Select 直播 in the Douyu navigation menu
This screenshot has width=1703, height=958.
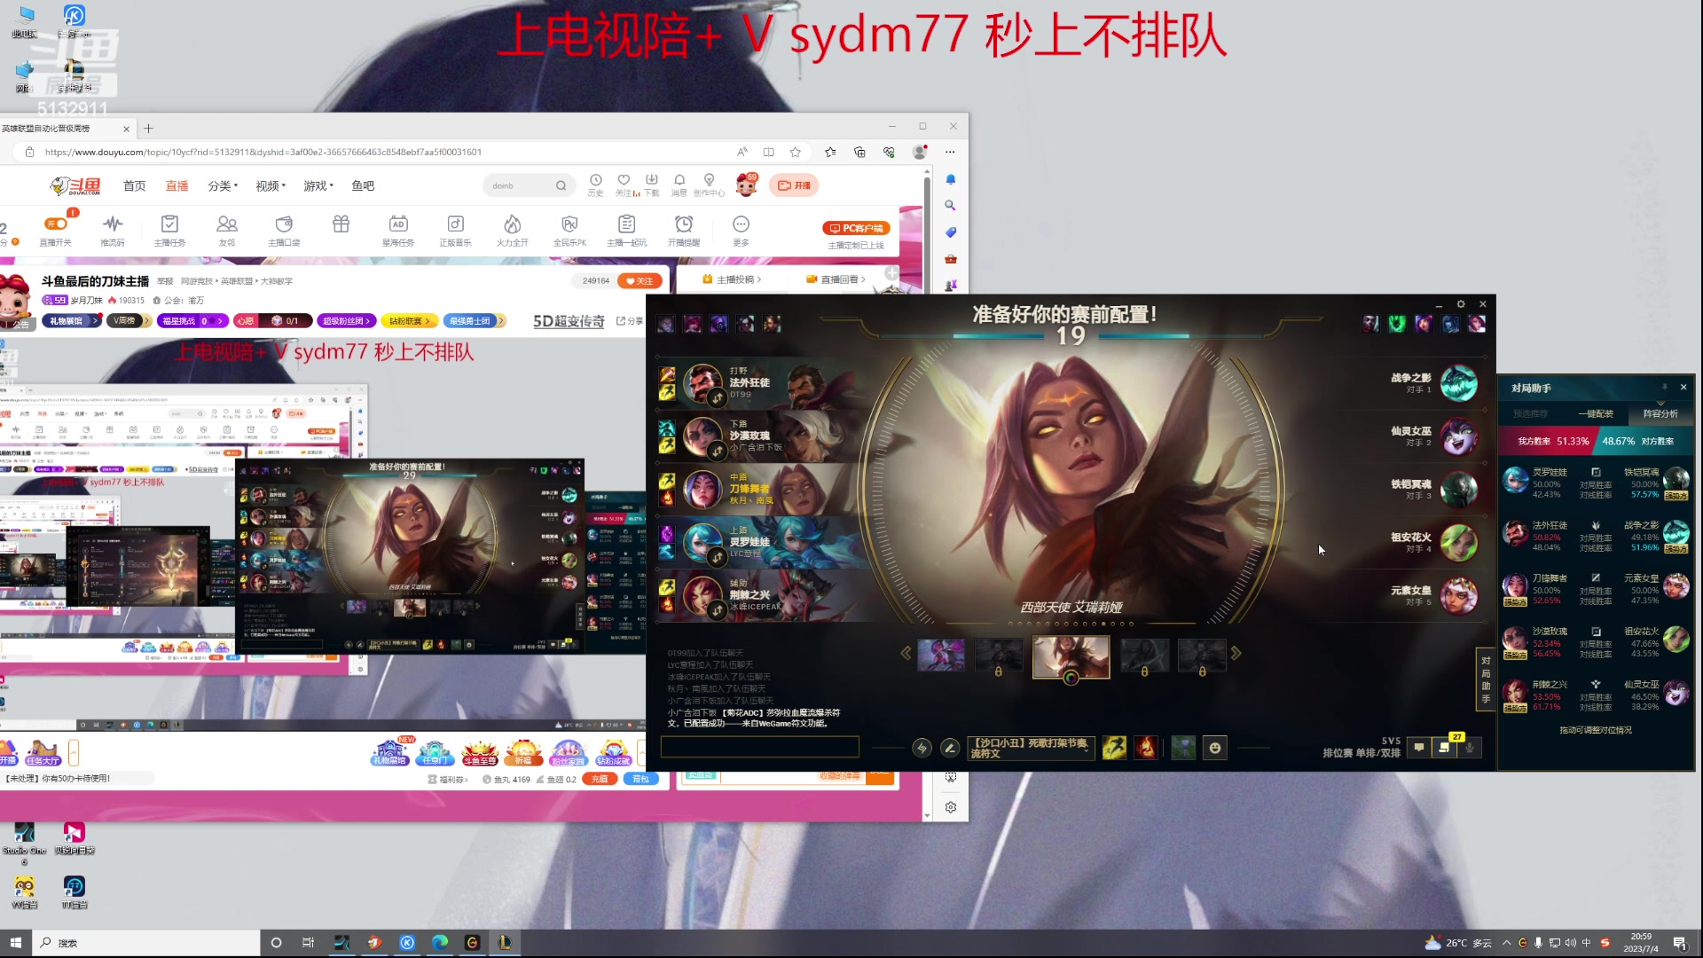177,185
